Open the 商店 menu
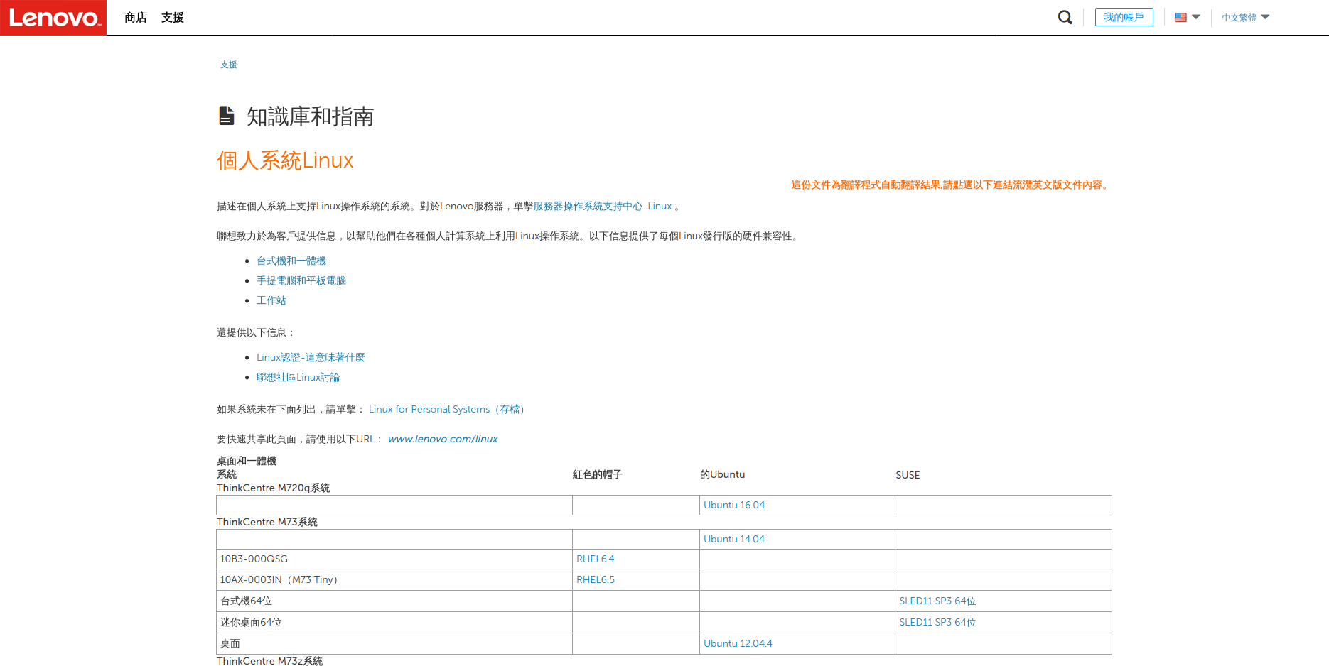The image size is (1329, 666). coord(135,17)
